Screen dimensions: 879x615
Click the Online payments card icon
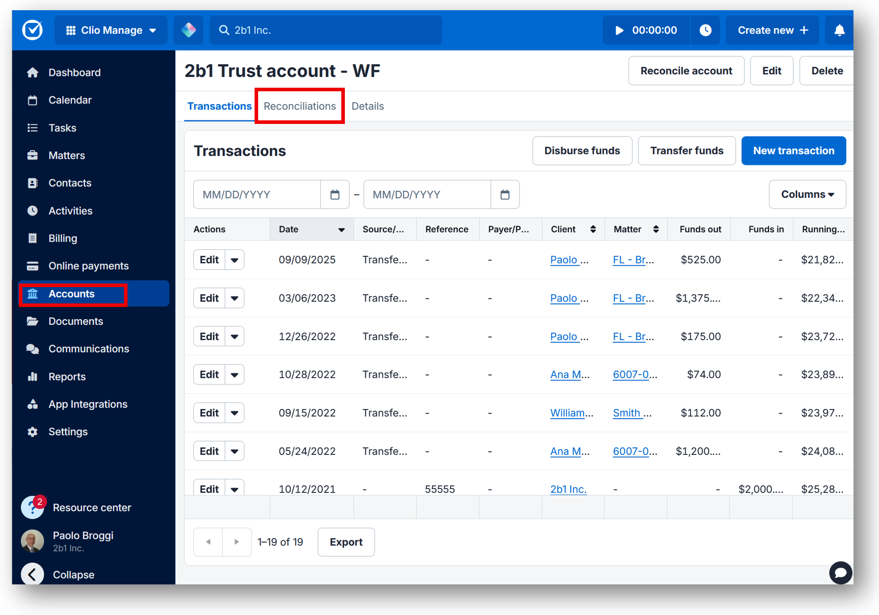point(33,265)
